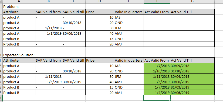Viewport: 223px width, 102px height.
Task: Select the column A header
Action: pos(19,2)
